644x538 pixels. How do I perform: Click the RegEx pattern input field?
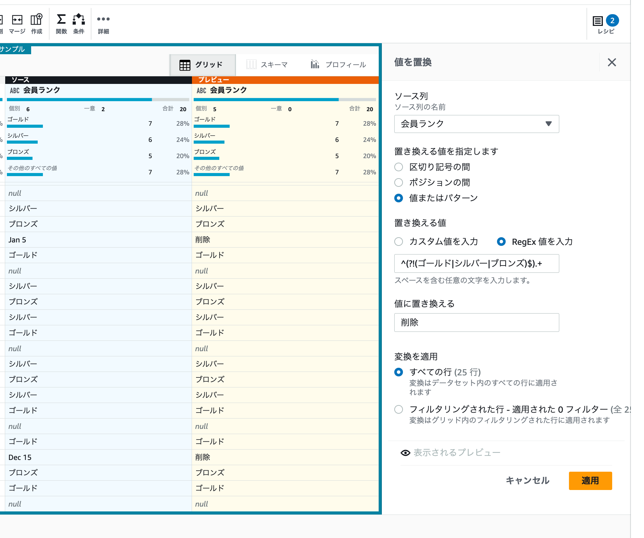477,263
